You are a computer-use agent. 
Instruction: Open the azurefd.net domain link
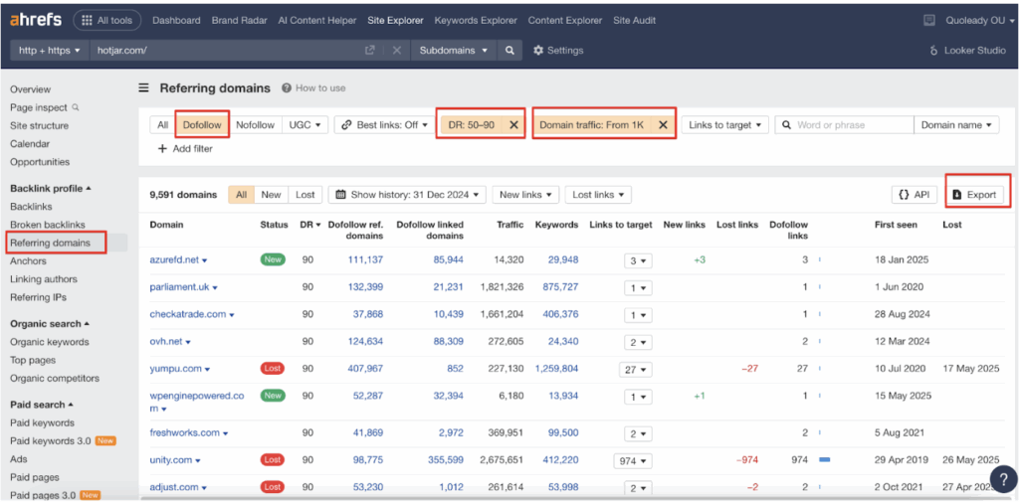[x=174, y=259]
